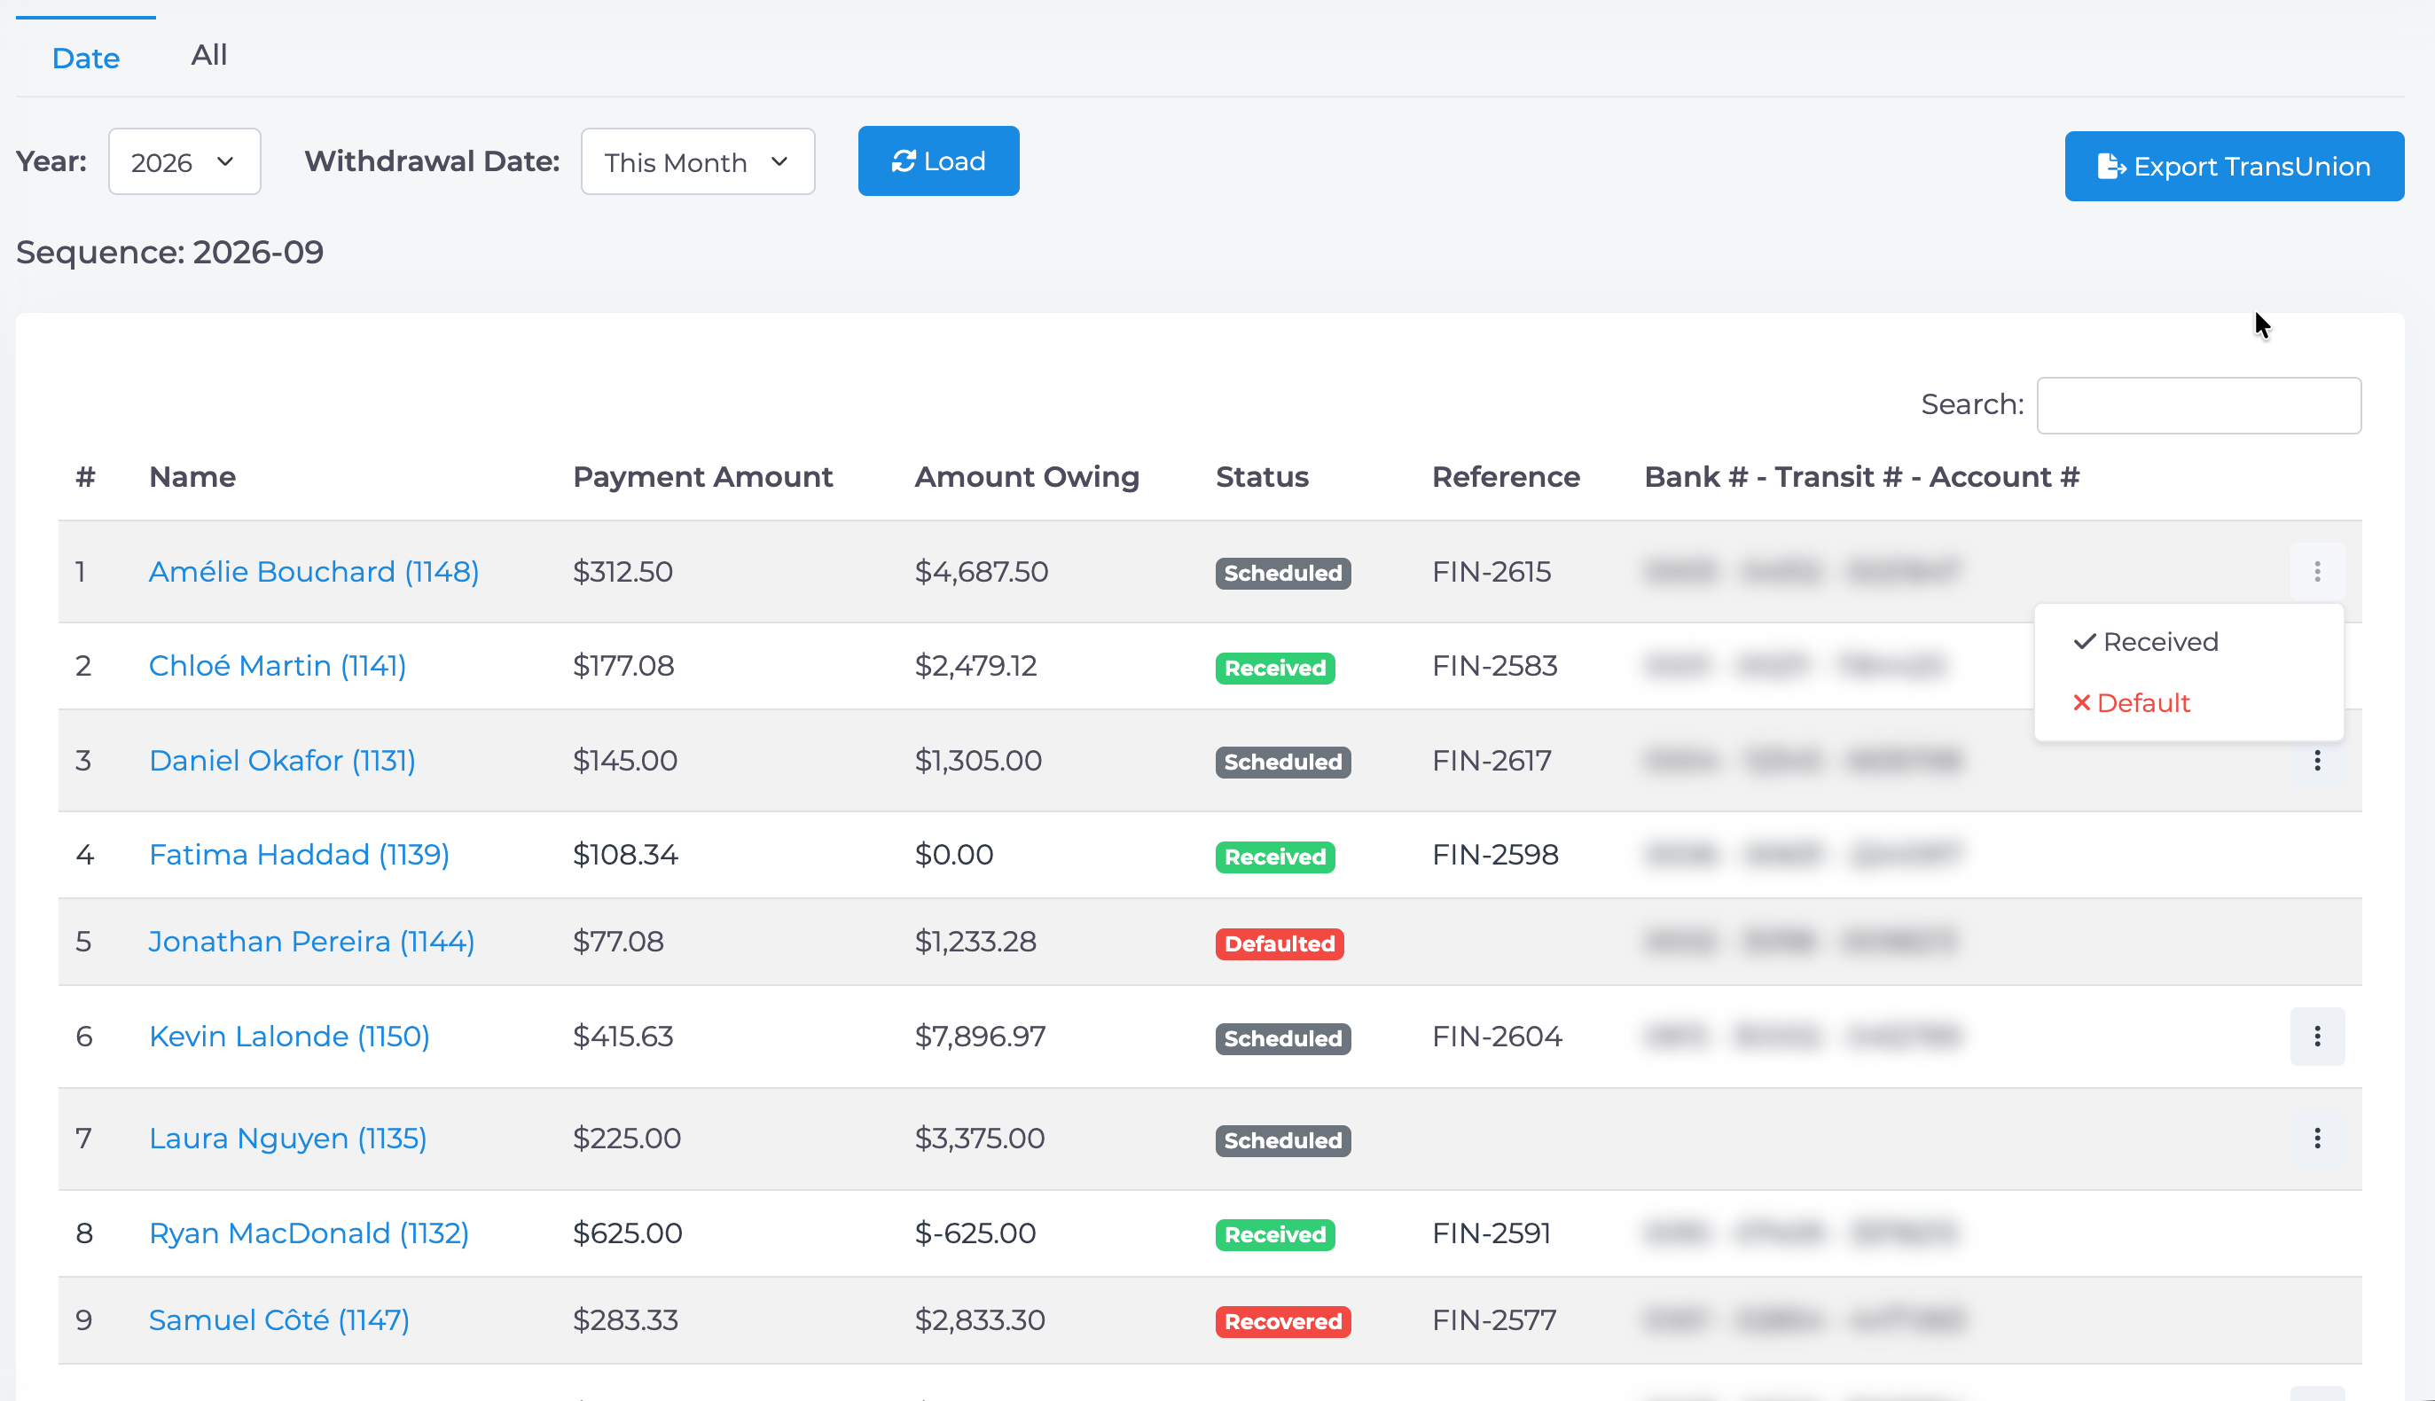Viewport: 2435px width, 1401px height.
Task: Click the Recovered badge for Samuel Côté
Action: (x=1282, y=1322)
